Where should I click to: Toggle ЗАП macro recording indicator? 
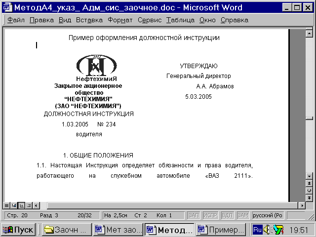coord(194,215)
